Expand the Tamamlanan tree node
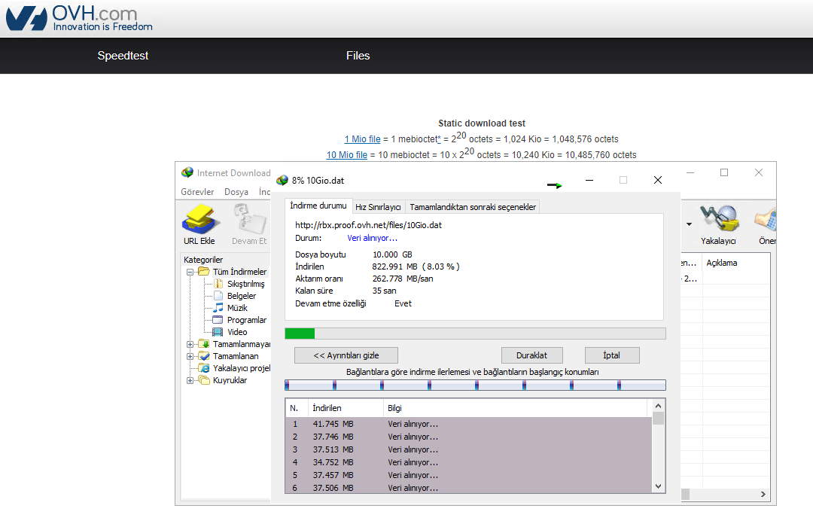 coord(190,356)
